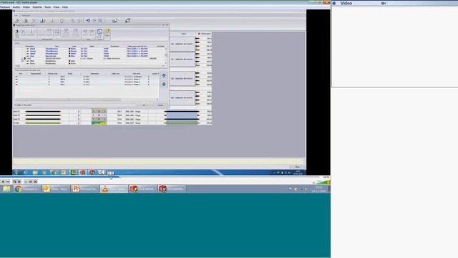Click the redo arrow in the recorded app toolbar
458x258 pixels.
coord(94,21)
